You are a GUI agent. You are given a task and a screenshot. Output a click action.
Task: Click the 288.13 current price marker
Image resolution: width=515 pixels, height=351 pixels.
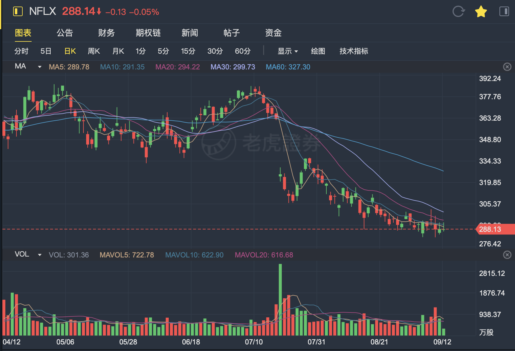click(x=495, y=229)
